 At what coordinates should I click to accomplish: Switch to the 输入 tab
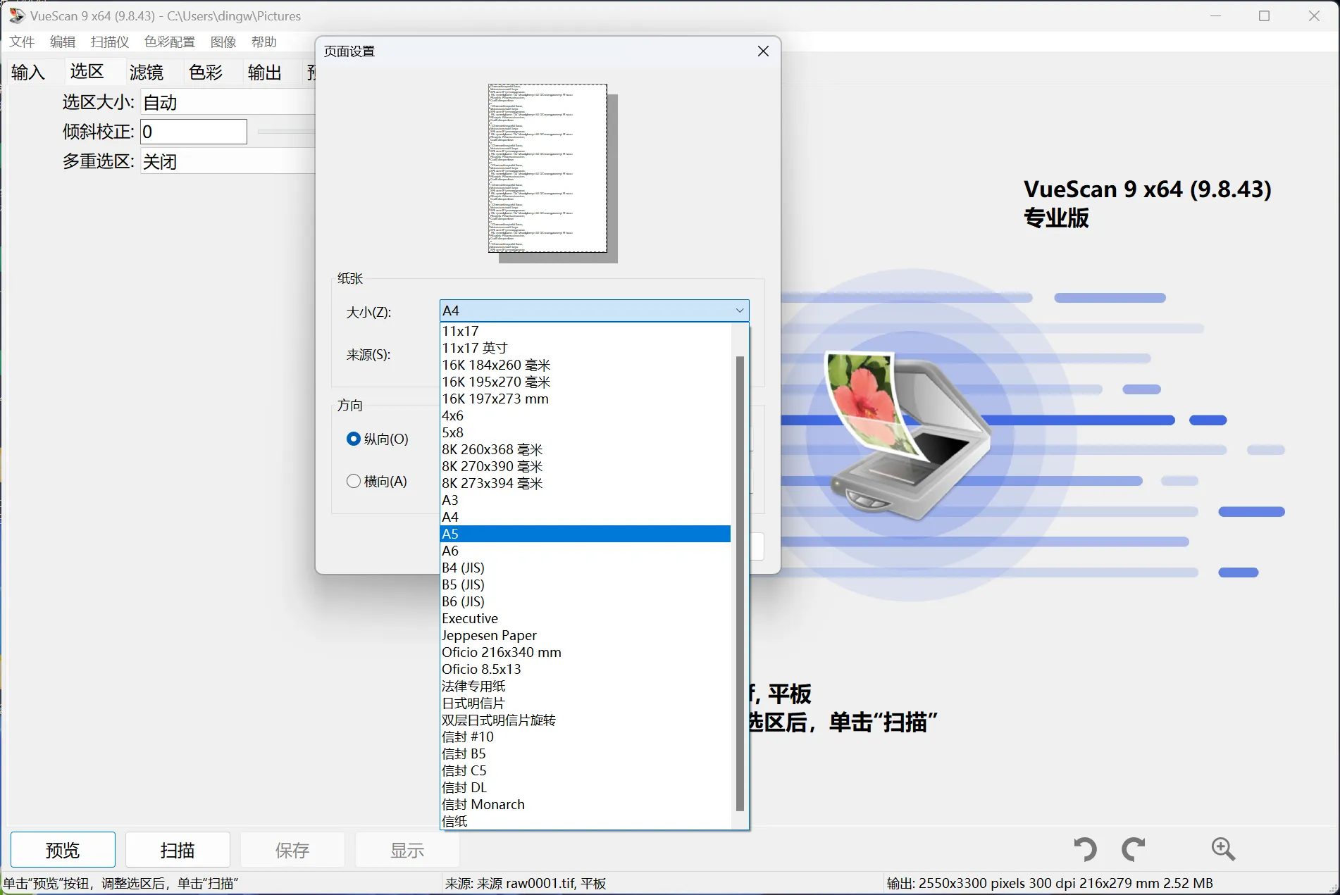[28, 73]
